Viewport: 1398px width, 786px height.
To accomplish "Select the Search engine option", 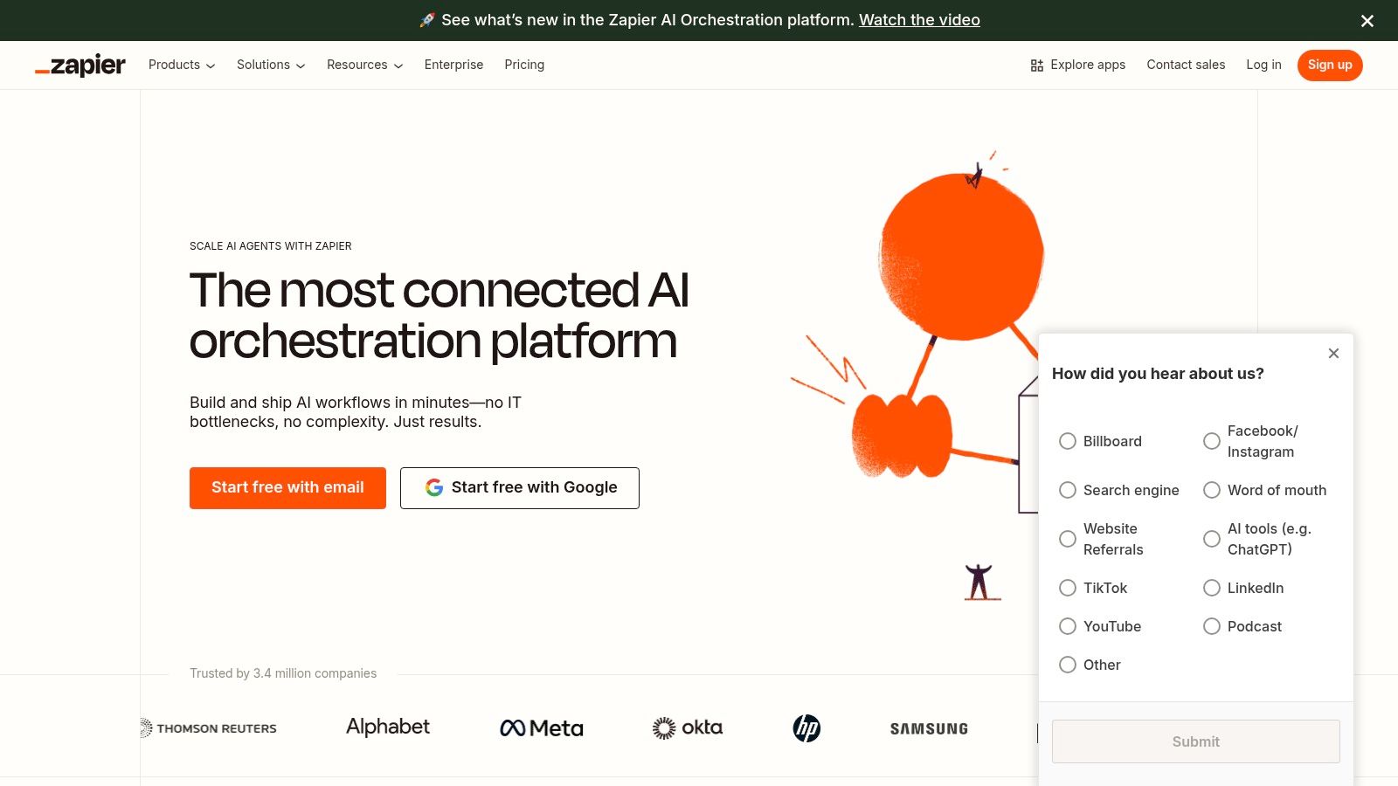I will point(1068,490).
